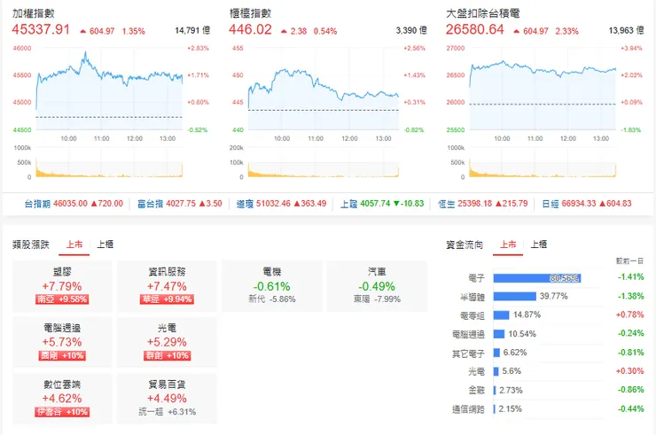
Task: Open the 汽車 sector tile
Action: 377,286
